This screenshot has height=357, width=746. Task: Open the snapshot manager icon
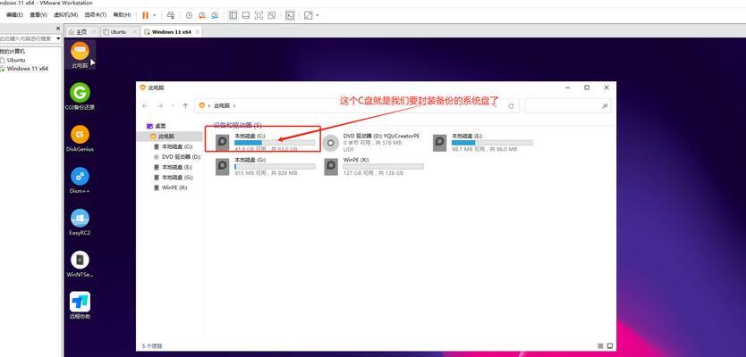pyautogui.click(x=215, y=15)
